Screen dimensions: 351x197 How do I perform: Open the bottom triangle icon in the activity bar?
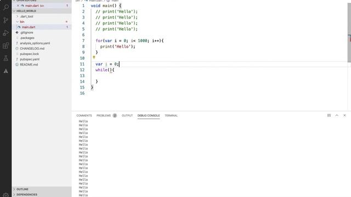click(x=6, y=71)
